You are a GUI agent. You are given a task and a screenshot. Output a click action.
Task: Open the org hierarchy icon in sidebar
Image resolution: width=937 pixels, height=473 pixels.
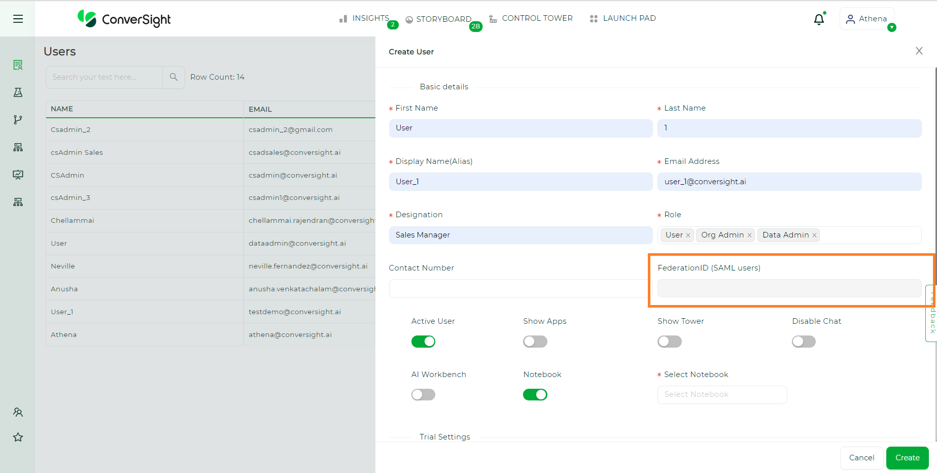click(x=18, y=147)
